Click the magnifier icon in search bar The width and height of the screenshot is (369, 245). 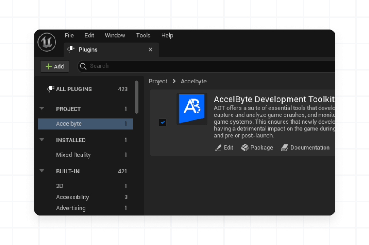(83, 66)
